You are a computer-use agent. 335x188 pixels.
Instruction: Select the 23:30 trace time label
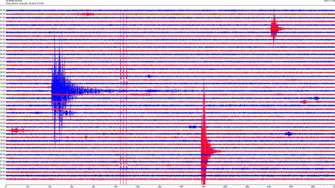(2, 179)
